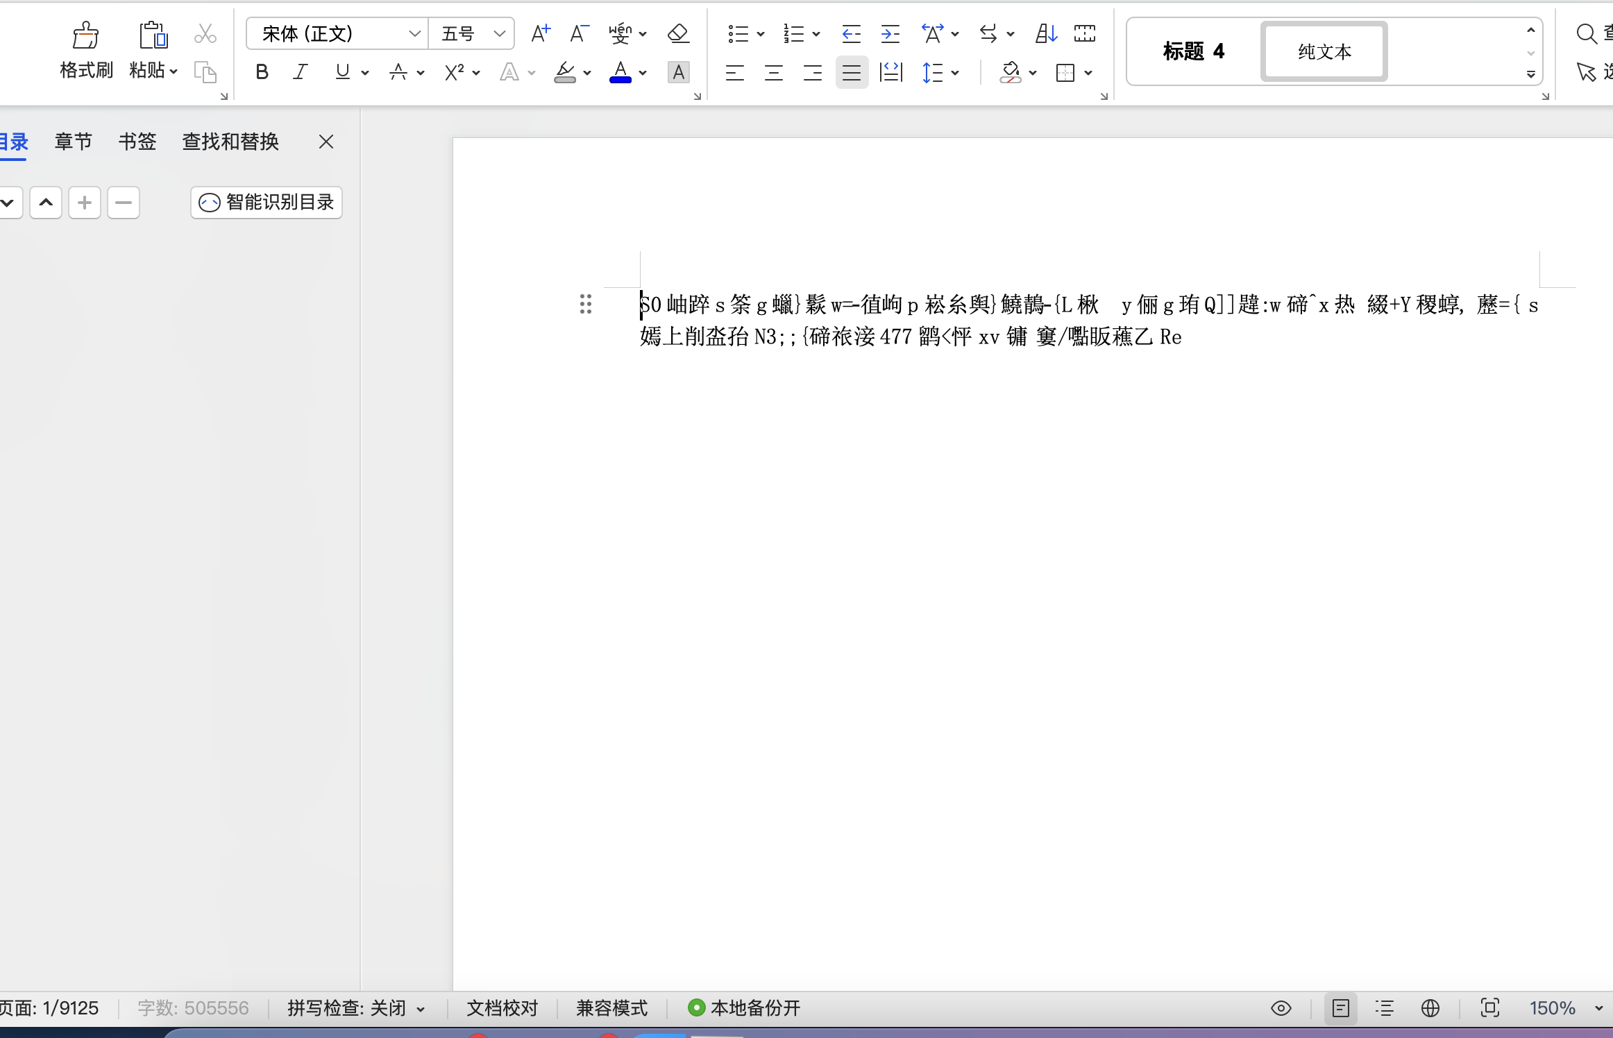The width and height of the screenshot is (1613, 1038).
Task: Collapse outline with up chevron button
Action: tap(46, 203)
